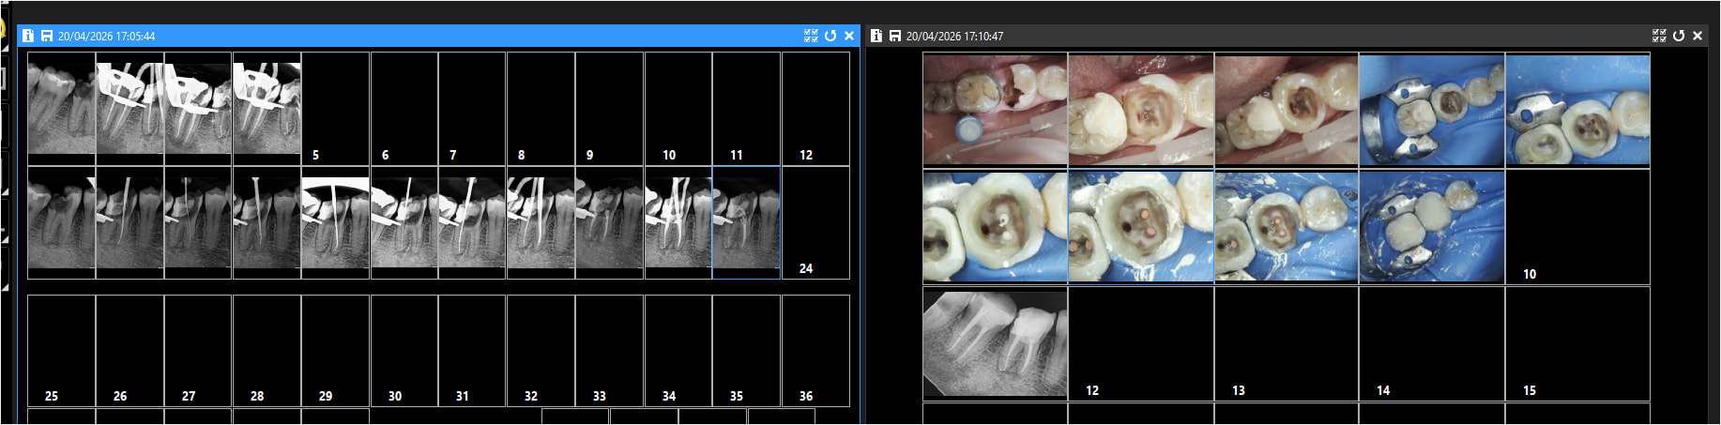
Task: Open first intraoral photo of broken molar
Action: (x=995, y=110)
